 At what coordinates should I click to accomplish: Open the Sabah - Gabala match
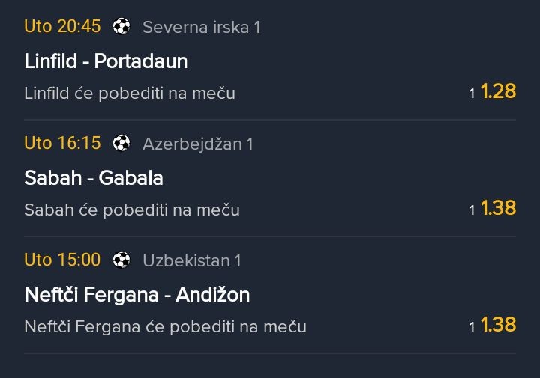click(x=94, y=178)
